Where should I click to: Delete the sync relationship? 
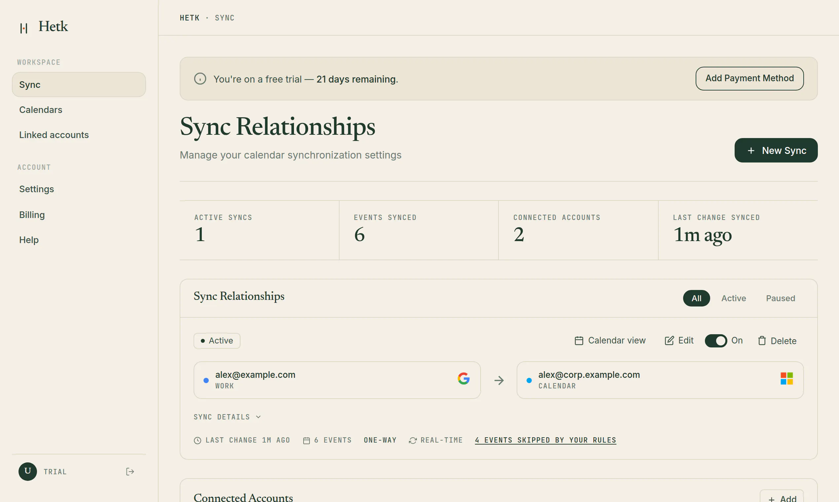(x=777, y=341)
